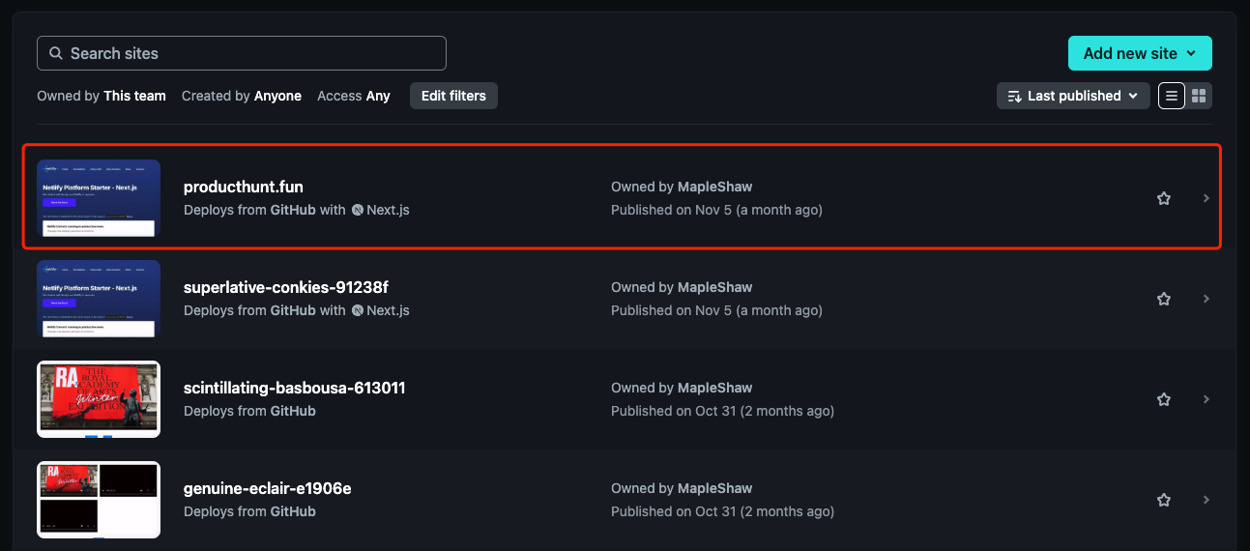Screen dimensions: 1250x551
Task: Open the producthunt.fun site link
Action: (244, 187)
